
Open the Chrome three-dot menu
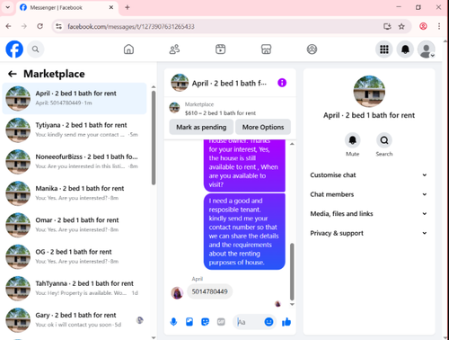(x=439, y=26)
